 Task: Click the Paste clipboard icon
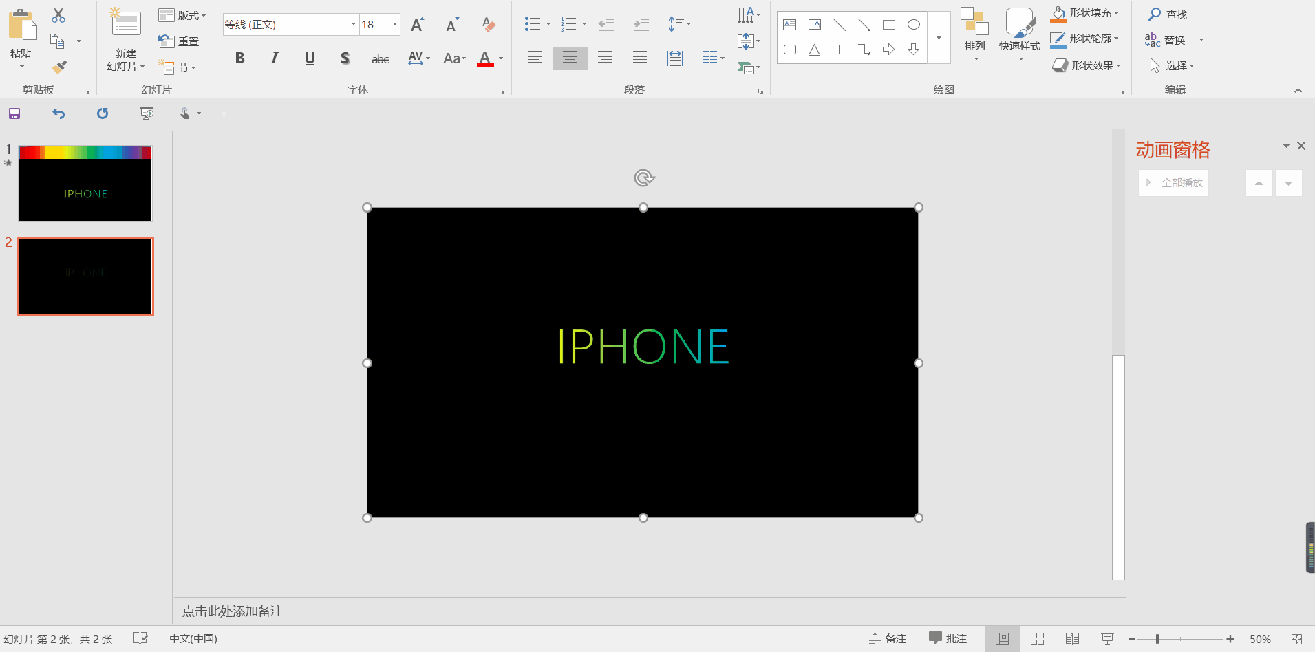click(22, 25)
